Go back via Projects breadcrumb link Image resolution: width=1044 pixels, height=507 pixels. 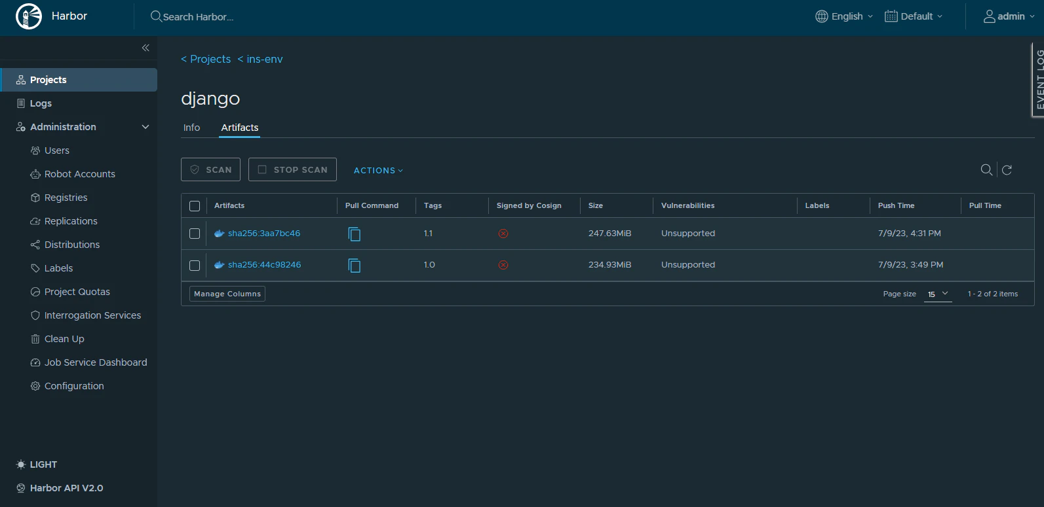(x=206, y=59)
